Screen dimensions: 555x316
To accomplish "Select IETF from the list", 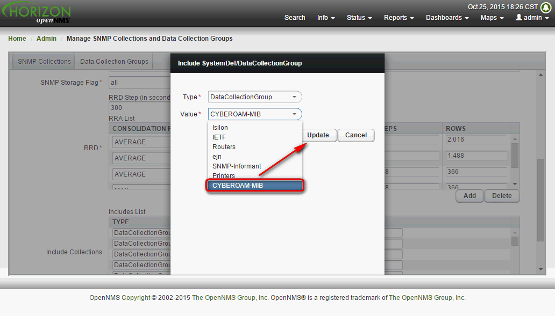I will [x=255, y=137].
